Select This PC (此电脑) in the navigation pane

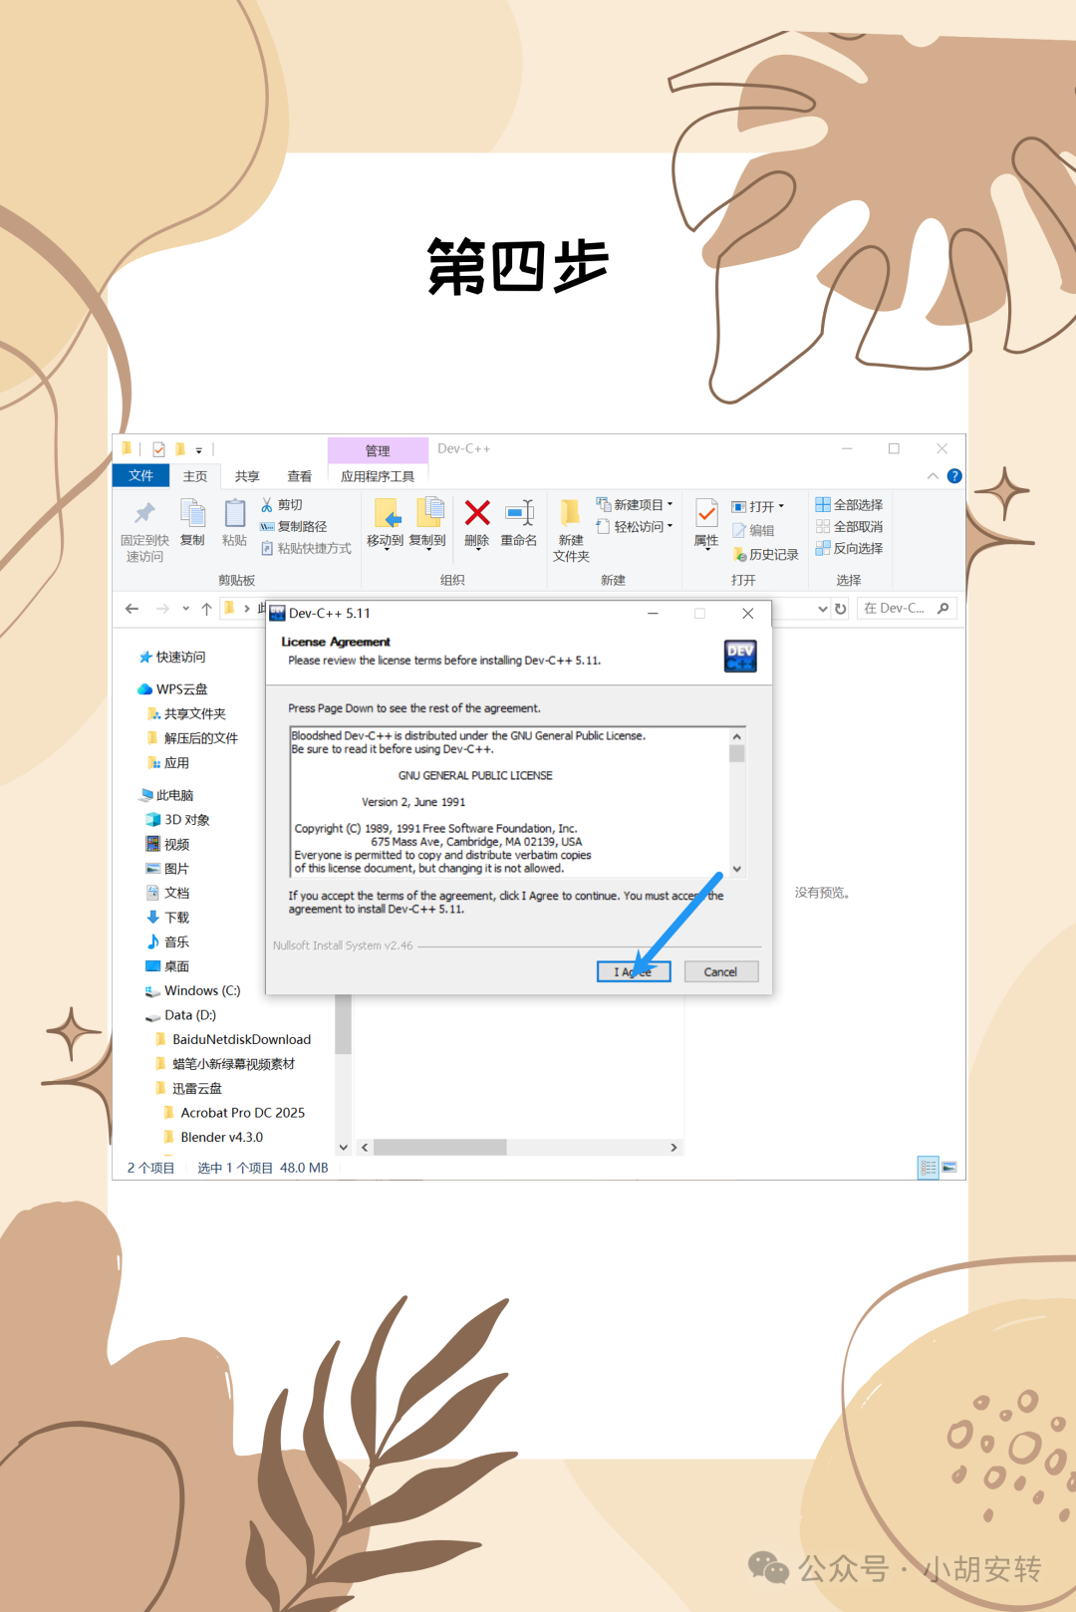click(x=166, y=795)
